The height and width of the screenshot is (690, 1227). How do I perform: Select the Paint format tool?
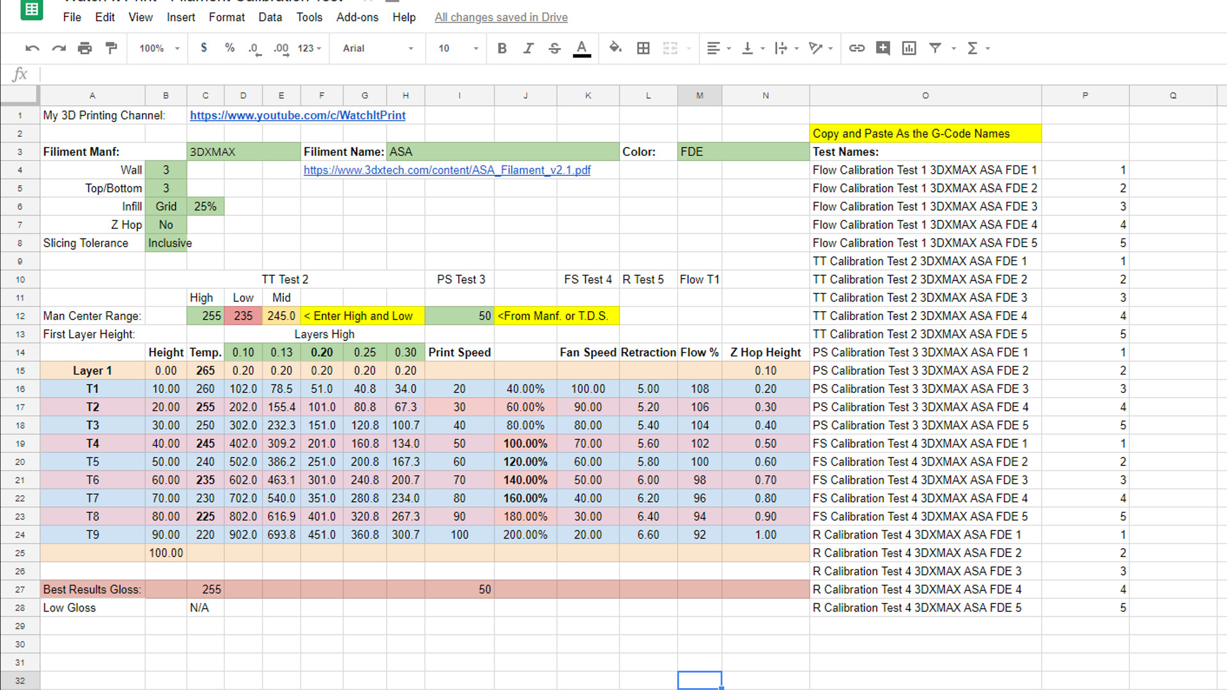click(111, 49)
